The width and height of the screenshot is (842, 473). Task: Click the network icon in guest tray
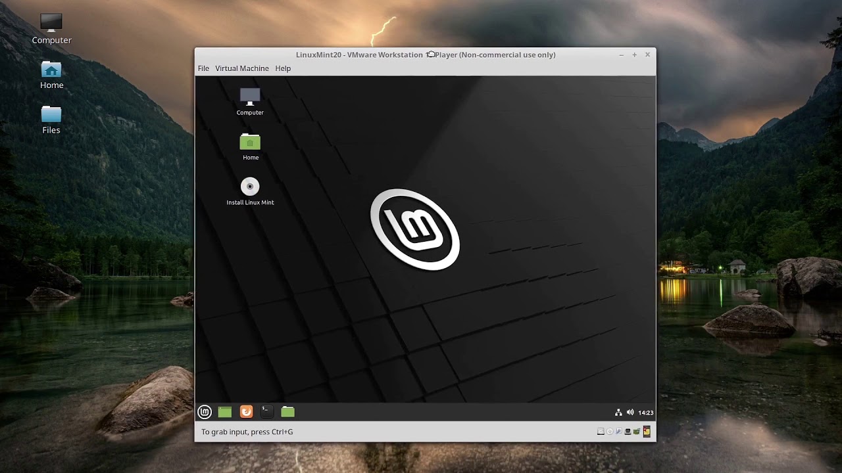click(x=618, y=413)
